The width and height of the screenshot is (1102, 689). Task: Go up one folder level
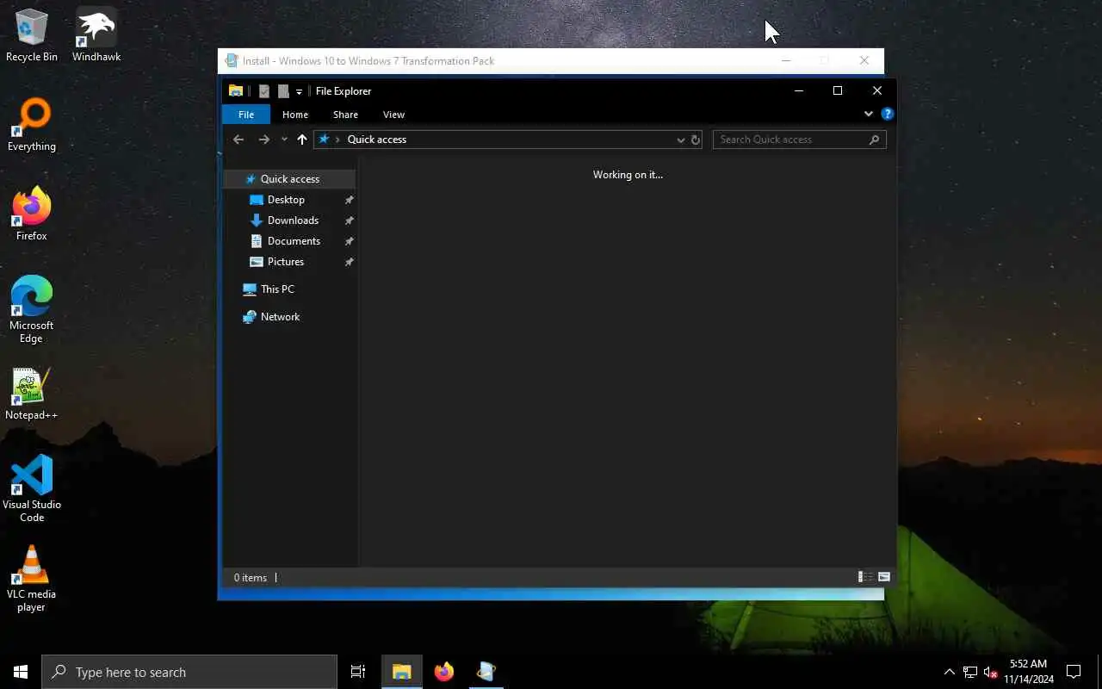click(x=302, y=140)
